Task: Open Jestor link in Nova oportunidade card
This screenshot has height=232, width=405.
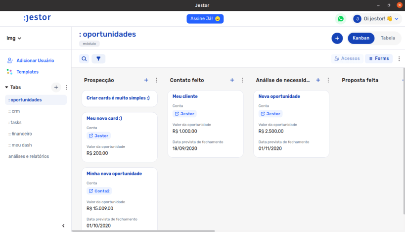Action: tap(270, 114)
